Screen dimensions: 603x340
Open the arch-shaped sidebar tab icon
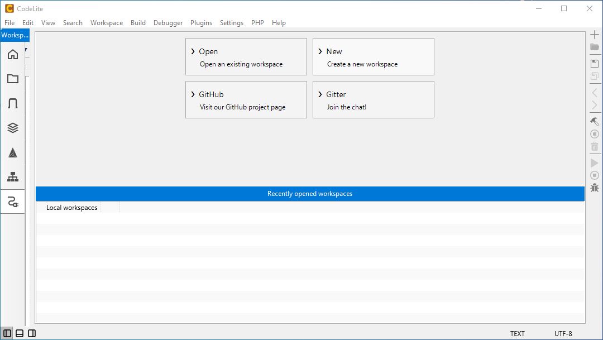pos(13,103)
